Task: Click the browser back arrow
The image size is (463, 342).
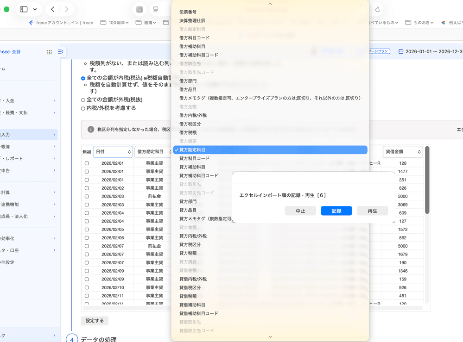Action: point(52,9)
